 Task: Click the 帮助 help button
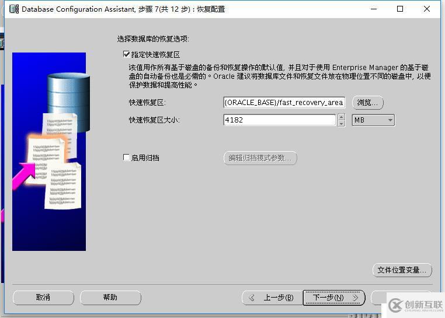(x=110, y=298)
